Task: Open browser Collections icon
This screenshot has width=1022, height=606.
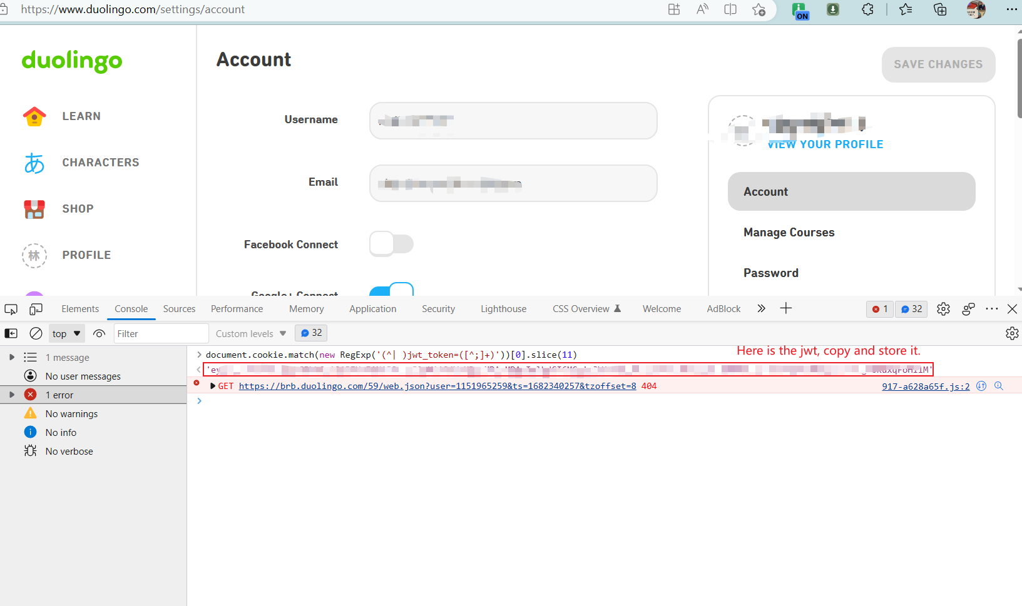Action: [x=940, y=9]
